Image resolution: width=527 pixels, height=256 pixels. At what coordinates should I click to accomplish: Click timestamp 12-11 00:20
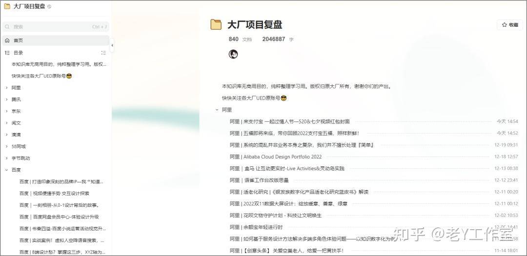pyautogui.click(x=506, y=192)
